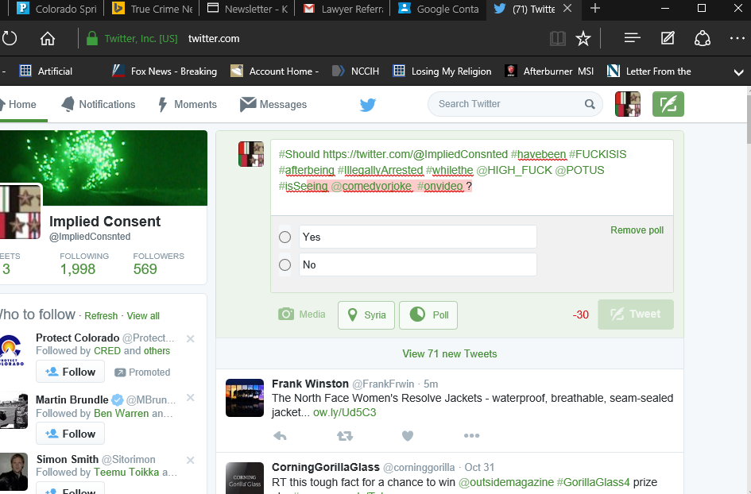Select the No poll radio button
751x494 pixels.
[x=285, y=264]
